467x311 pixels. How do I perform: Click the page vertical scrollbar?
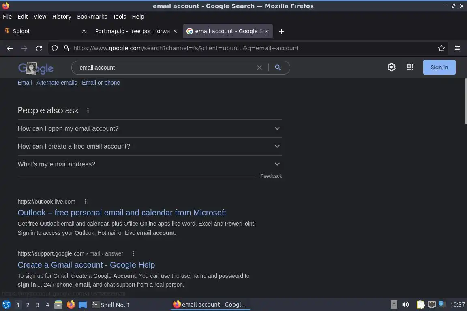pyautogui.click(x=465, y=101)
